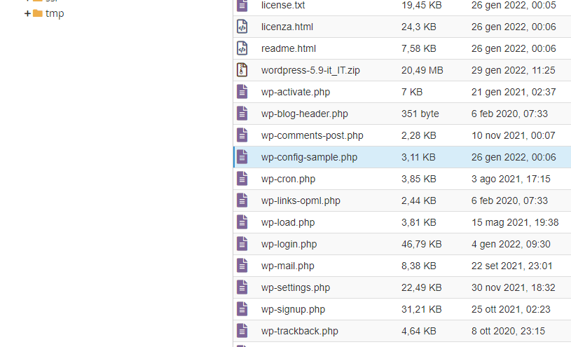The width and height of the screenshot is (571, 347).
Task: Select the wp-trackback.php file name
Action: (299, 332)
